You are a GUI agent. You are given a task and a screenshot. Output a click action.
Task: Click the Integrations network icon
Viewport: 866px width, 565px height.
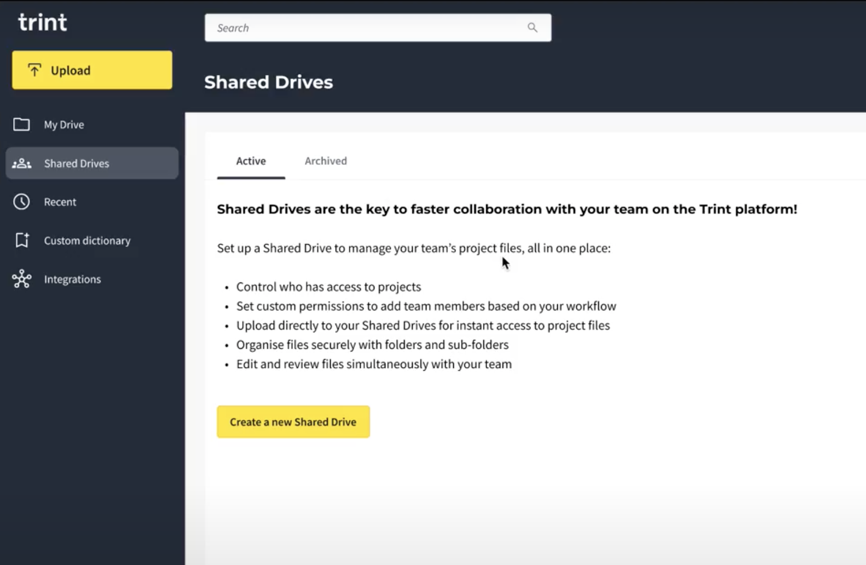coord(22,279)
